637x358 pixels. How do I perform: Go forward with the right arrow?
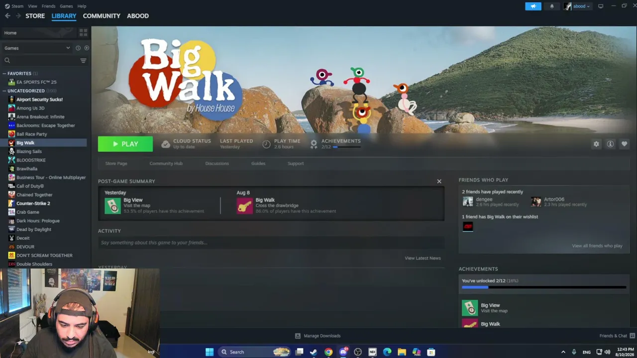(18, 16)
